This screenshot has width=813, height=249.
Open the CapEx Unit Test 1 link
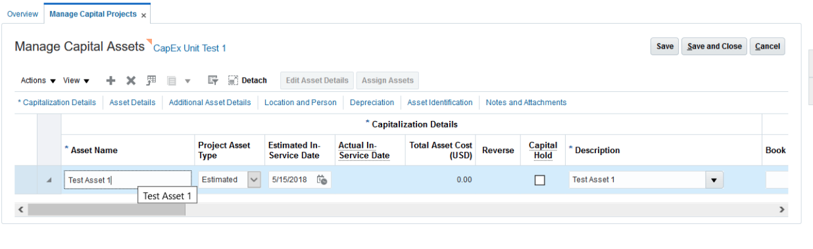pos(189,48)
